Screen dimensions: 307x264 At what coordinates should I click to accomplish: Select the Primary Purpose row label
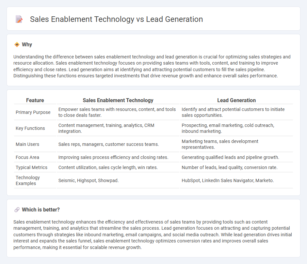pos(33,112)
